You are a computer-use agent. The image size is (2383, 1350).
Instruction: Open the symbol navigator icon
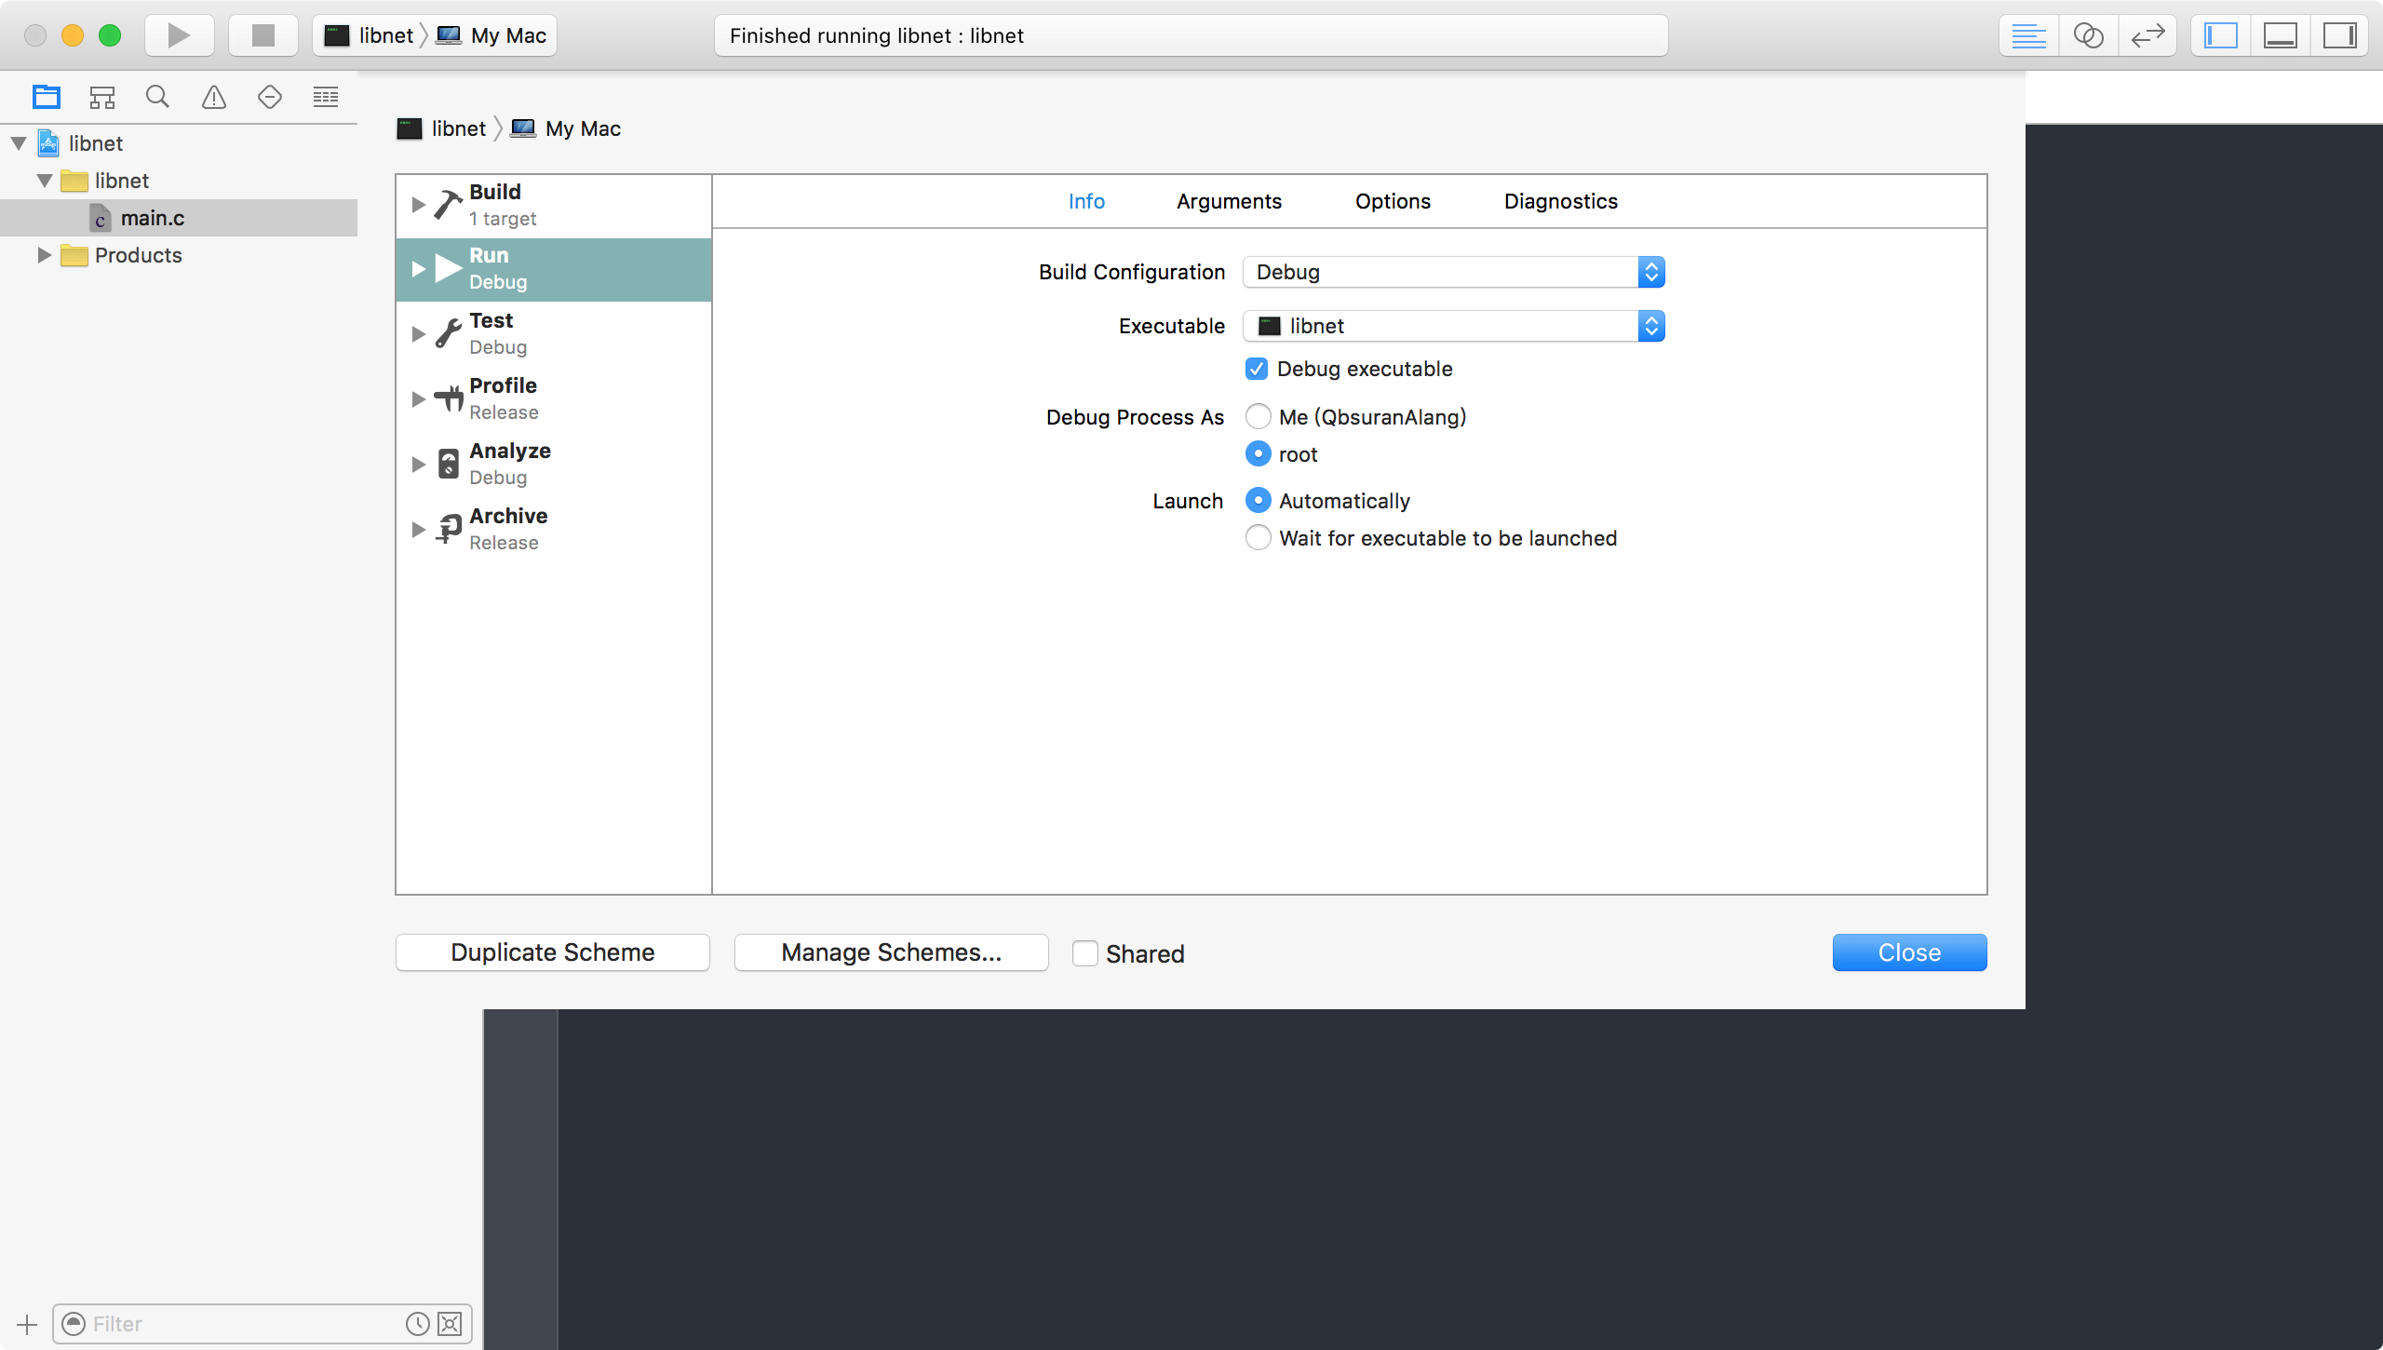(x=101, y=97)
